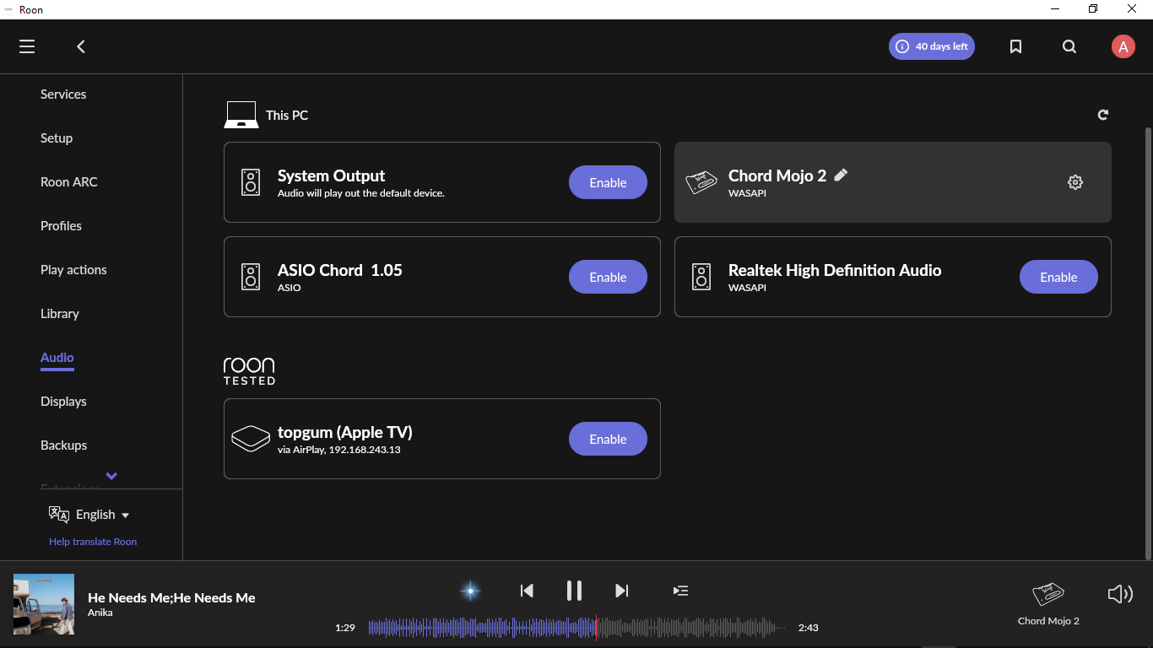Click the track duration 2:43
The height and width of the screenshot is (648, 1153).
click(x=808, y=628)
